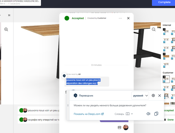Click the 'Created by Customer' label
The width and height of the screenshot is (175, 133).
97,18
